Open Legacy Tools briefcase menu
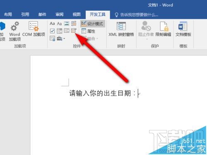This screenshot has width=207, height=155. 61,38
